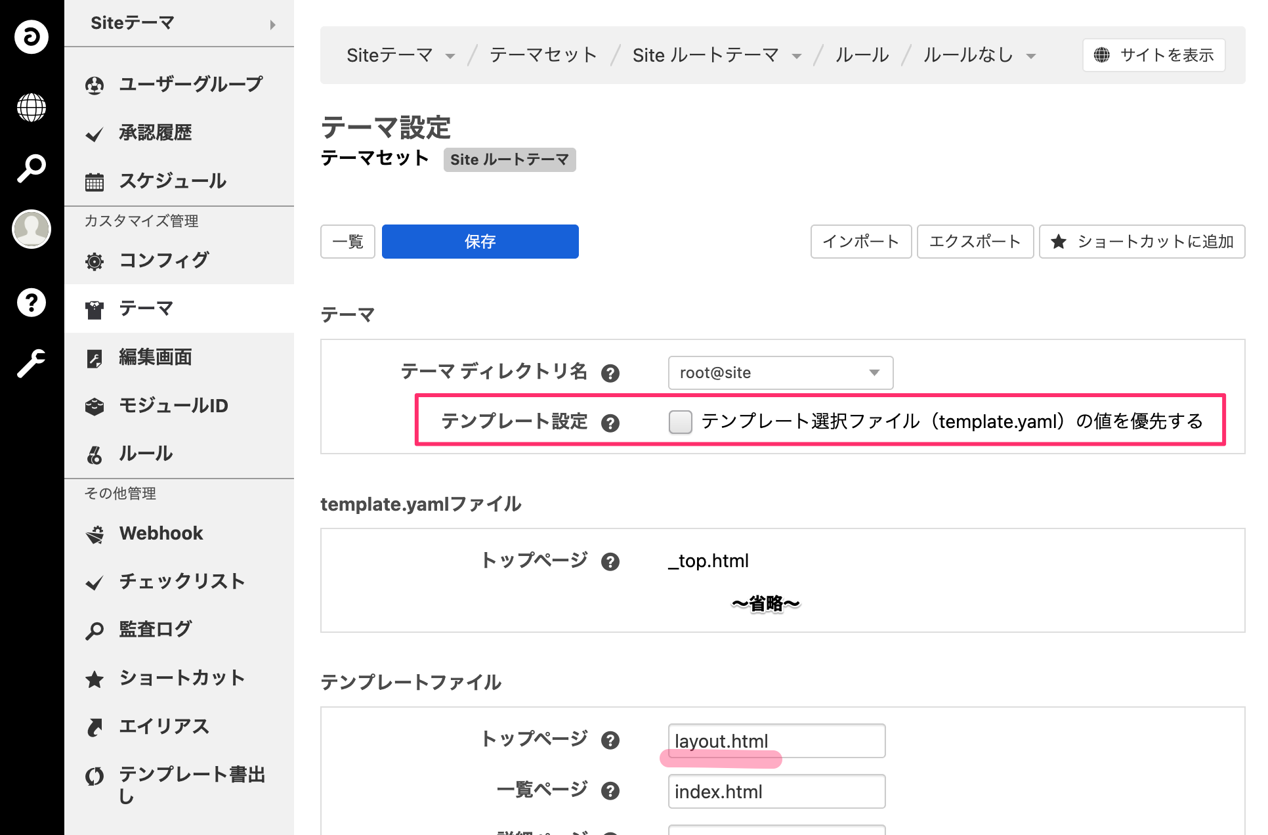The image size is (1268, 835).
Task: Click the question mark icon in the sidebar
Action: click(x=31, y=303)
